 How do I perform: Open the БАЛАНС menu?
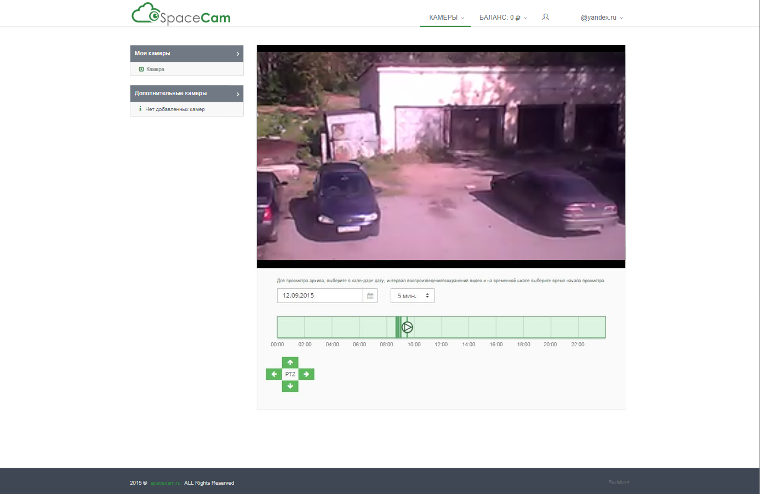[x=502, y=18]
